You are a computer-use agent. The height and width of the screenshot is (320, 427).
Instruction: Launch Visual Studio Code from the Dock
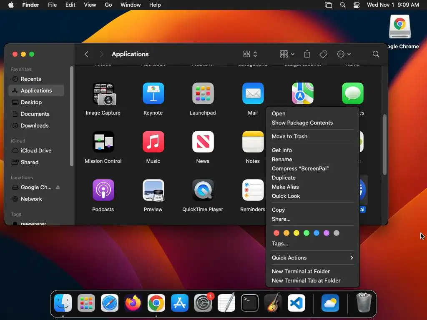point(296,303)
